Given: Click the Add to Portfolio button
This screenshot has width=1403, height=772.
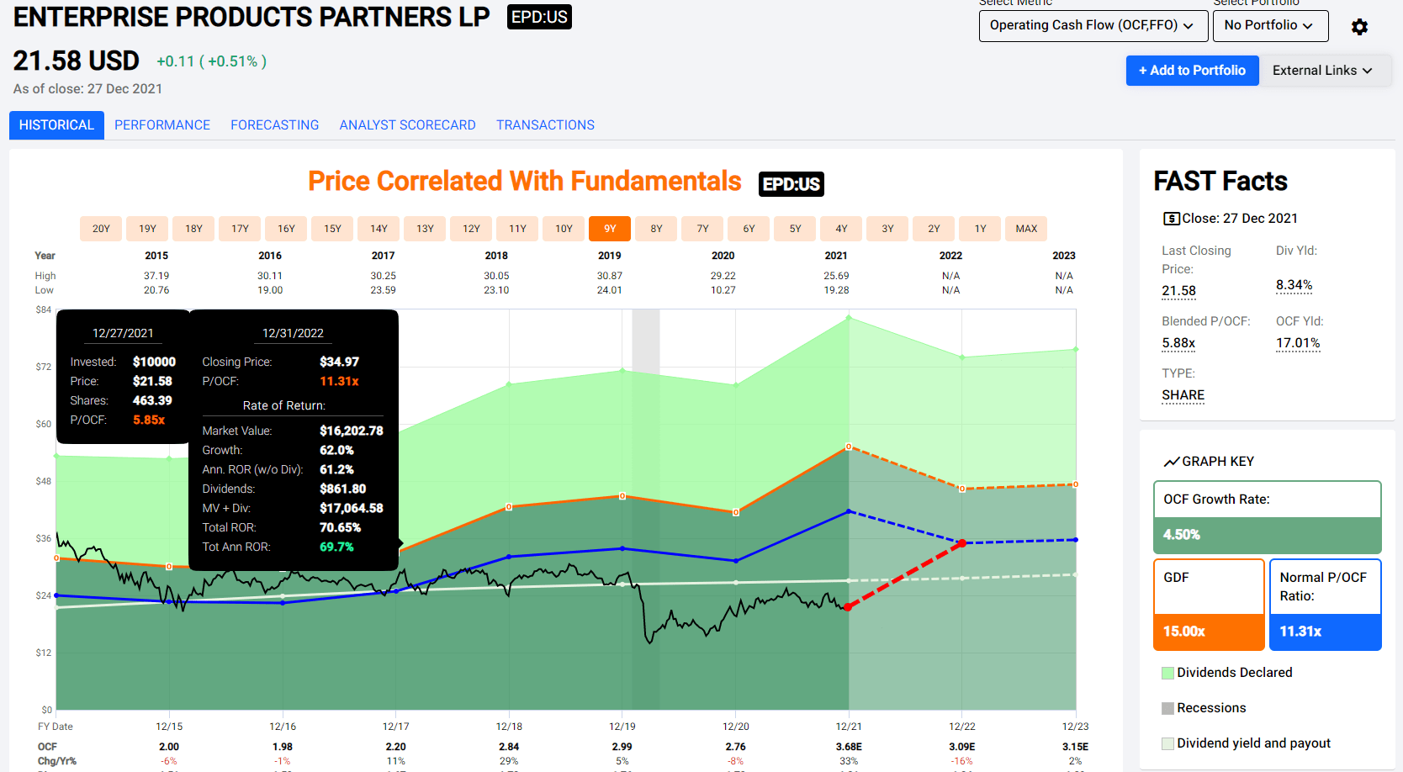Looking at the screenshot, I should pos(1192,71).
